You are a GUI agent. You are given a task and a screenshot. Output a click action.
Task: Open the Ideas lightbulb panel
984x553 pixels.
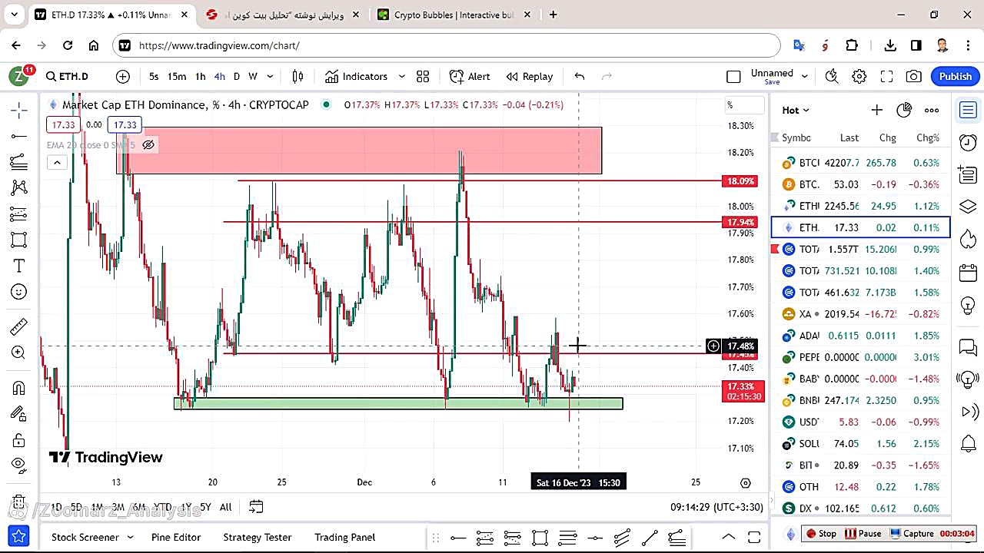tap(968, 305)
